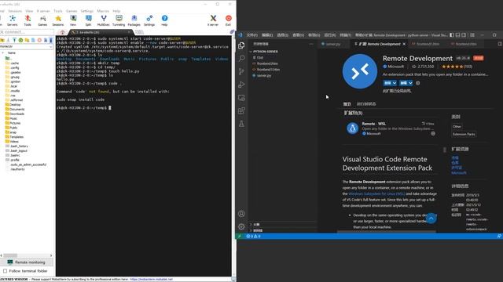Open Testing flask icon in VS Code activity bar
503x282 pixels.
[x=241, y=124]
